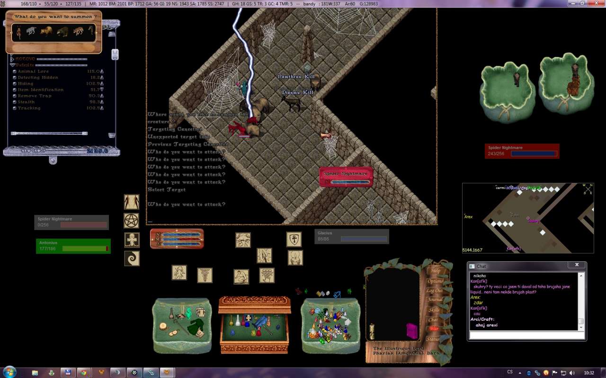Toggle Item Identification skill lock arrow
The width and height of the screenshot is (606, 378).
point(102,90)
